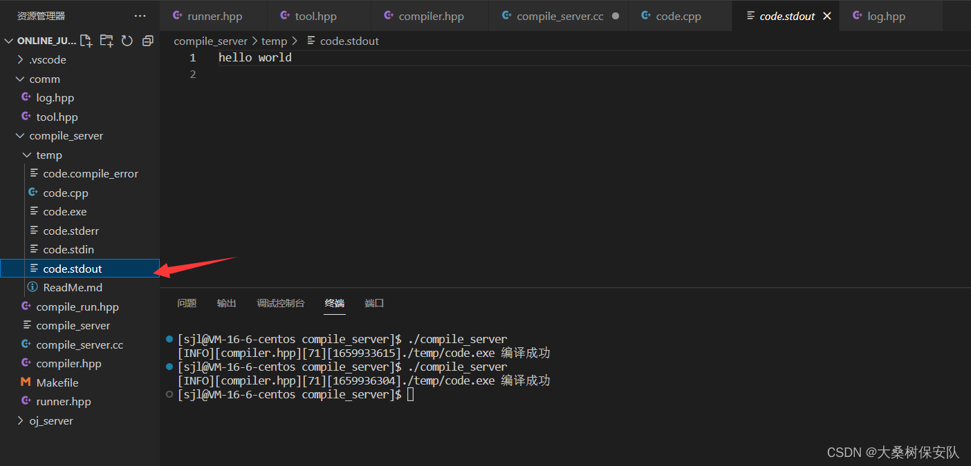Click the file icon beside code.compile_error
Viewport: 971px width, 466px height.
(34, 173)
